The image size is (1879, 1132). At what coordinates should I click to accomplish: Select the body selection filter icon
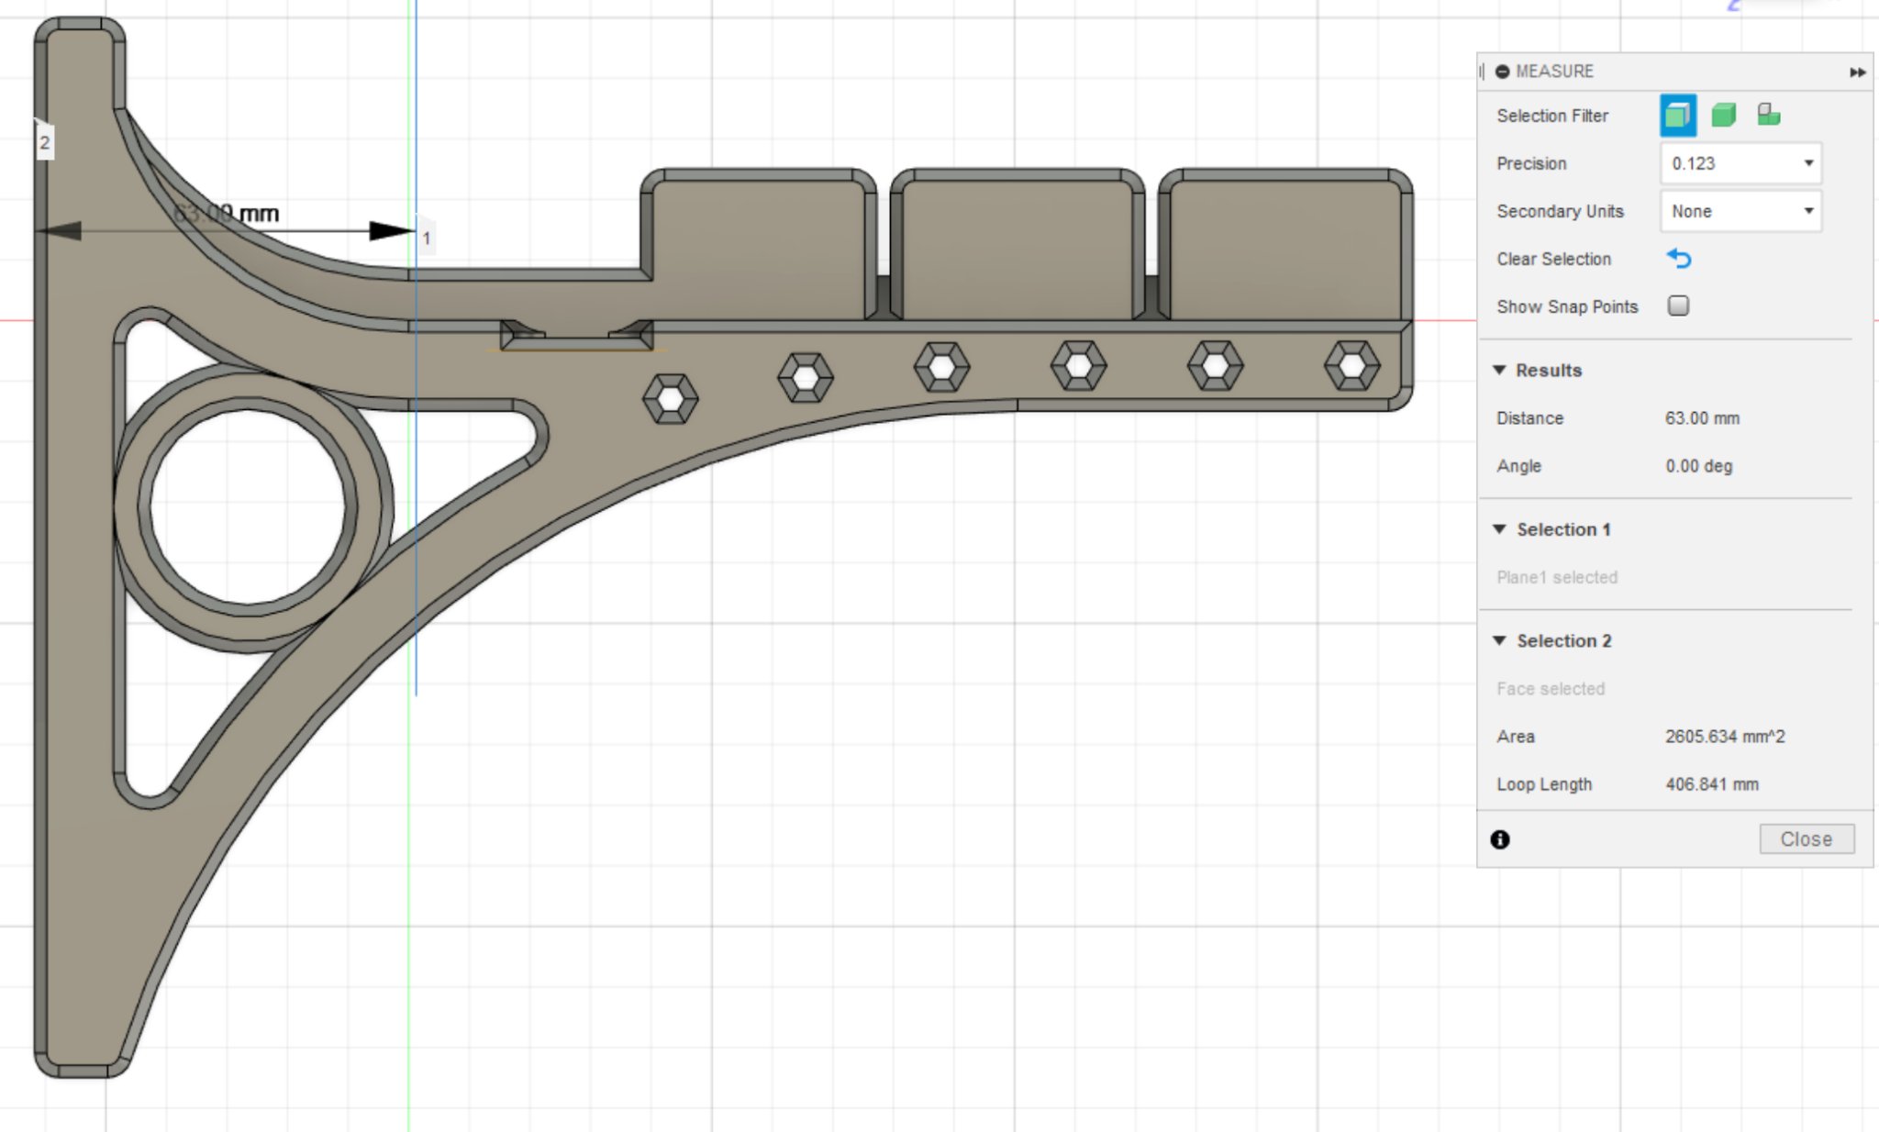(1723, 116)
